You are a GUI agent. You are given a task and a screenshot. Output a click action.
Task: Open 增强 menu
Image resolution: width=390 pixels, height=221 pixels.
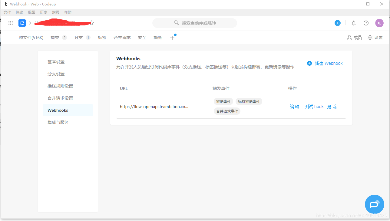pyautogui.click(x=56, y=12)
